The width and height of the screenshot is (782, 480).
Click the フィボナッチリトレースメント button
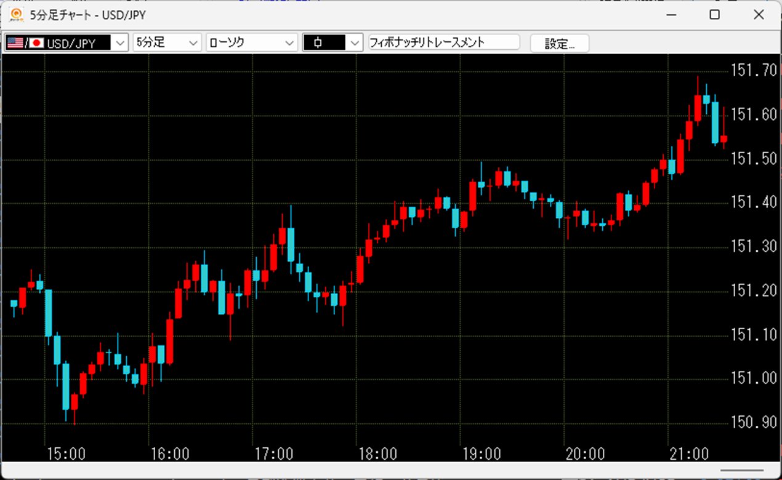click(444, 42)
